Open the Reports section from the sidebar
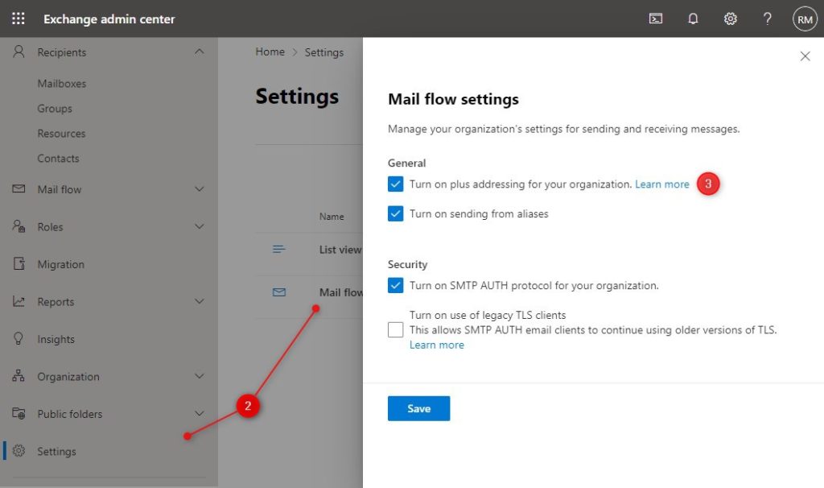824x488 pixels. 20,301
